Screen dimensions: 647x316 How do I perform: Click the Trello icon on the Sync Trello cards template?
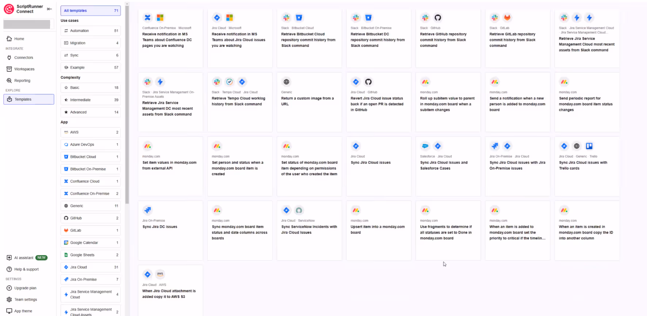[589, 146]
